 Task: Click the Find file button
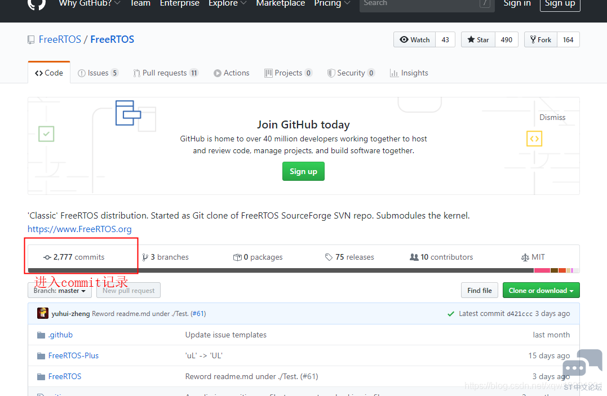pyautogui.click(x=479, y=290)
